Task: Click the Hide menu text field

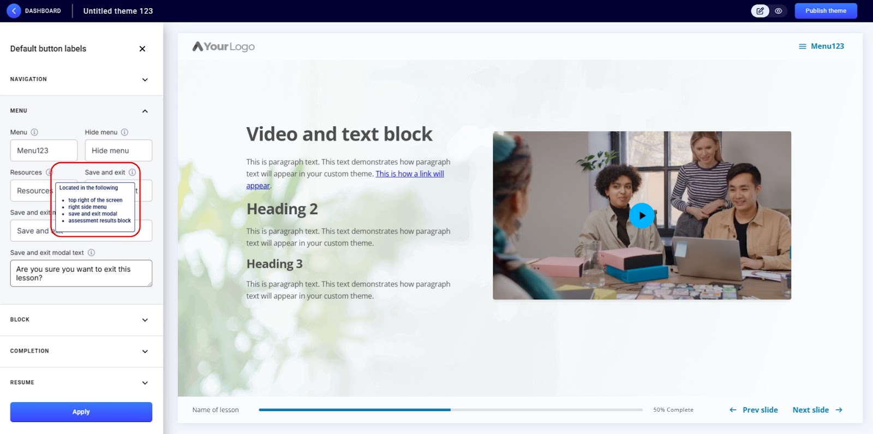Action: (x=118, y=151)
